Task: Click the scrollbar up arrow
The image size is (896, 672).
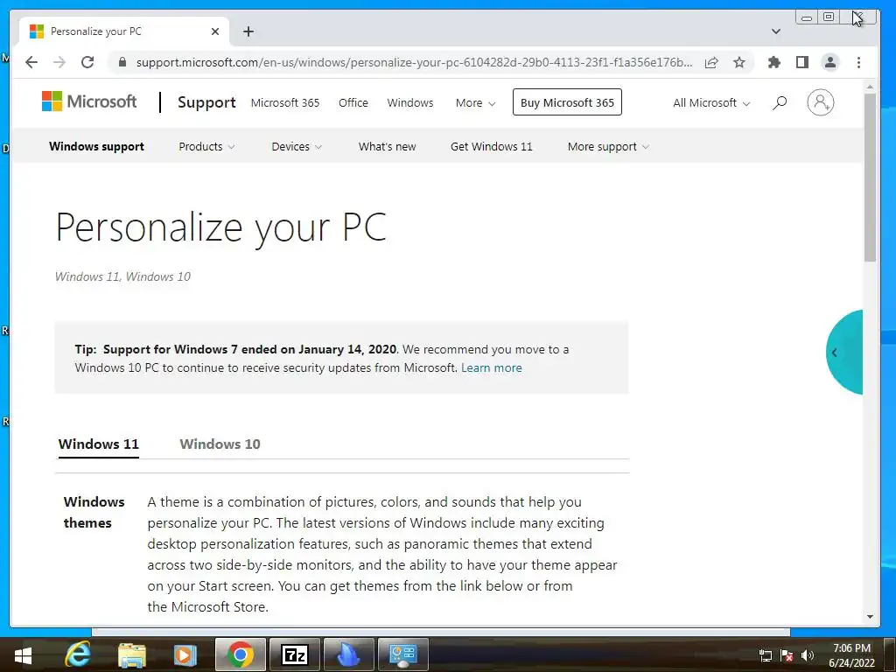Action: click(870, 87)
